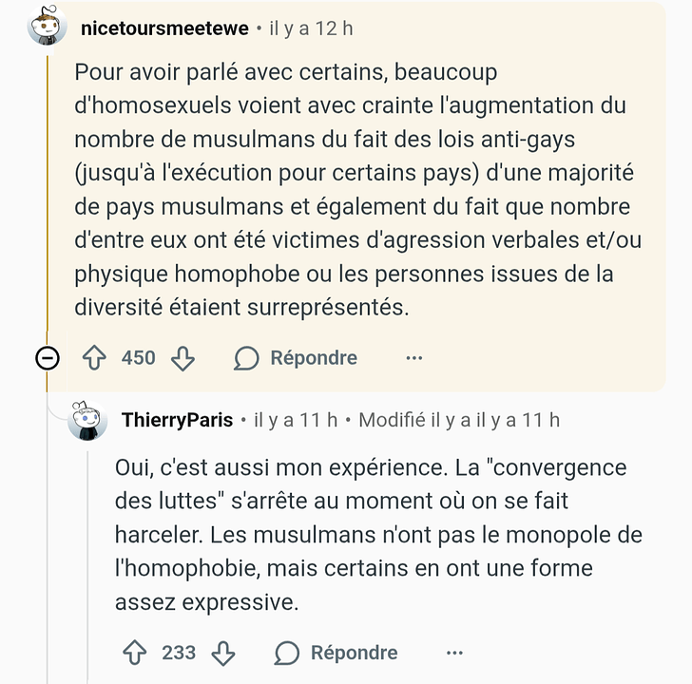This screenshot has height=684, width=692.
Task: Open nicetoursmeetewe's avatar profile
Action: (x=48, y=28)
